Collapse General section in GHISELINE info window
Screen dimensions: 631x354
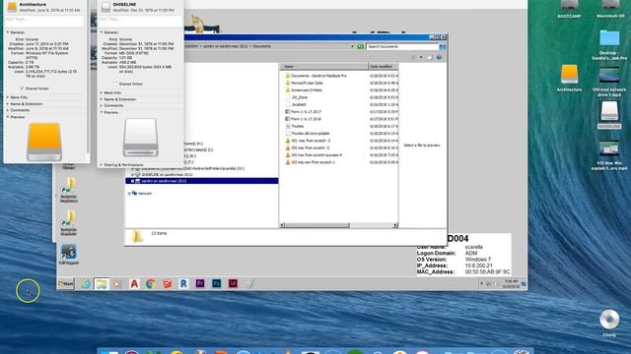[102, 32]
